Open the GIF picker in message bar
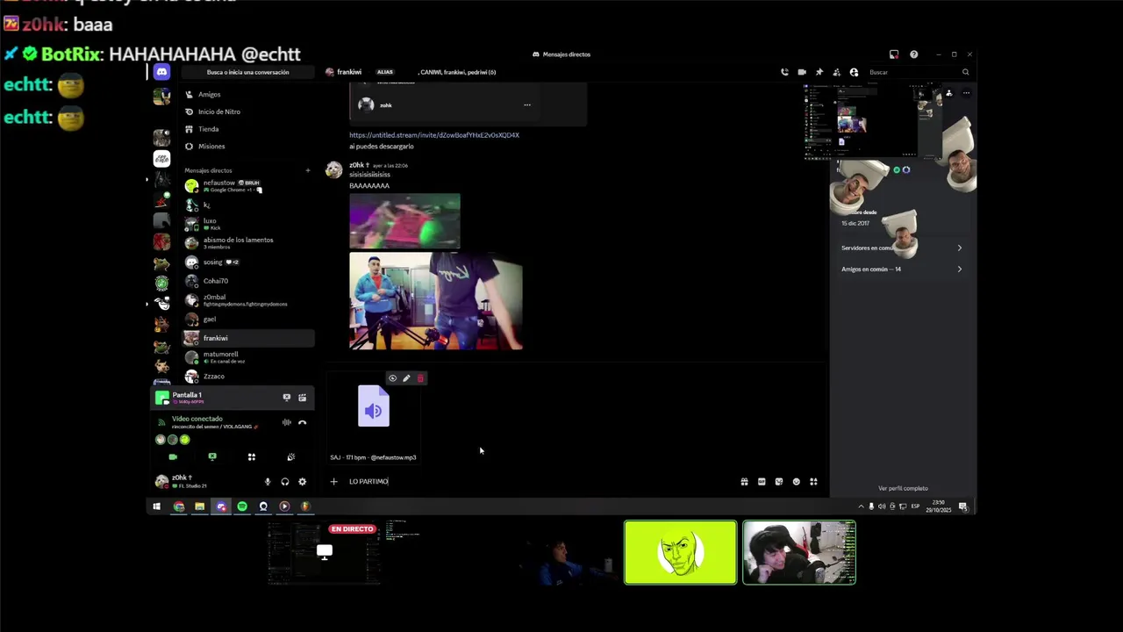Viewport: 1123px width, 632px height. (762, 481)
